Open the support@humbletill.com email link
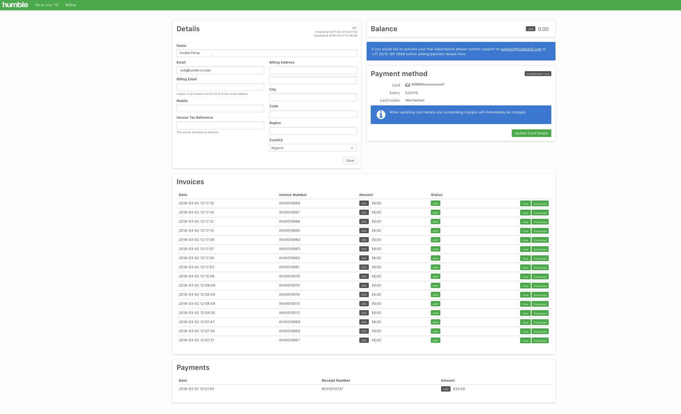 pos(521,49)
